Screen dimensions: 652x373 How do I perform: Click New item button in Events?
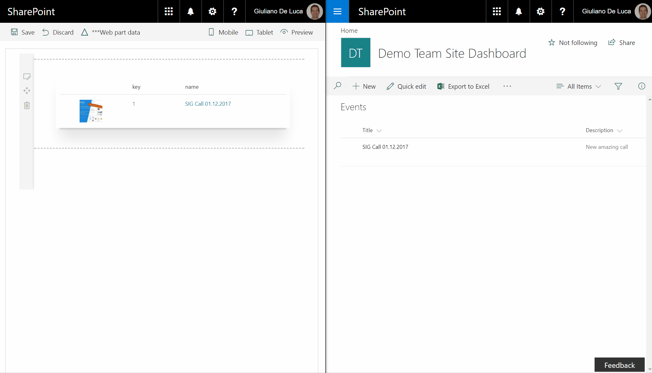(x=364, y=86)
